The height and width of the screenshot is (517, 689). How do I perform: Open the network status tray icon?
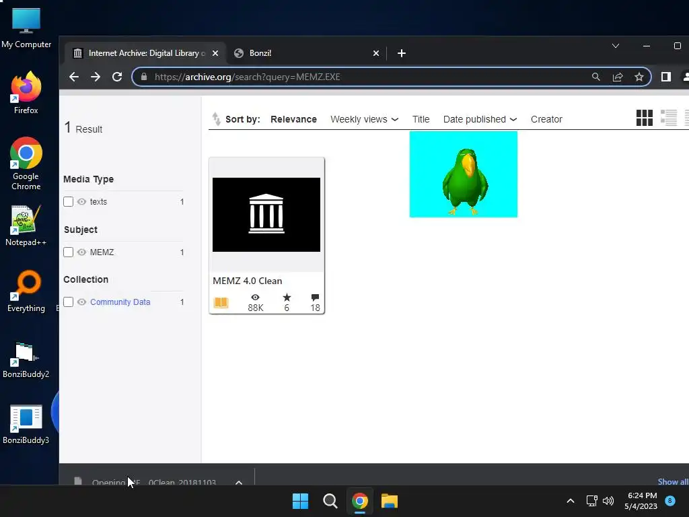592,501
